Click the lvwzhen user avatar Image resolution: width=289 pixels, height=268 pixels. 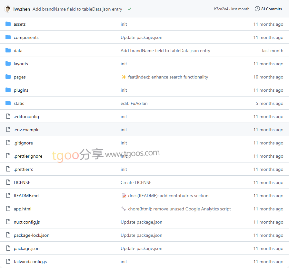pyautogui.click(x=8, y=9)
